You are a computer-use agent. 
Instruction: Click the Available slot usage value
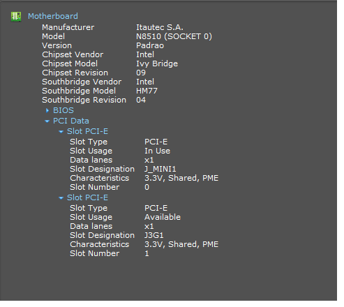point(163,217)
